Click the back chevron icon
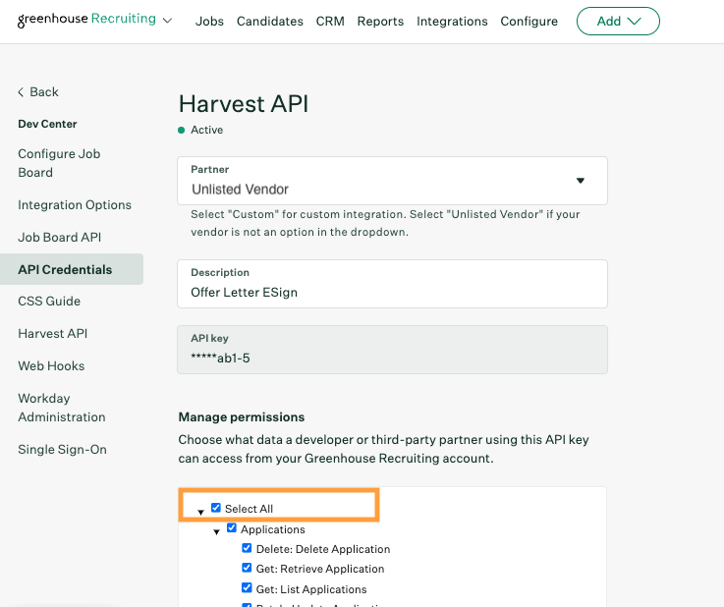The height and width of the screenshot is (607, 724). pyautogui.click(x=21, y=92)
